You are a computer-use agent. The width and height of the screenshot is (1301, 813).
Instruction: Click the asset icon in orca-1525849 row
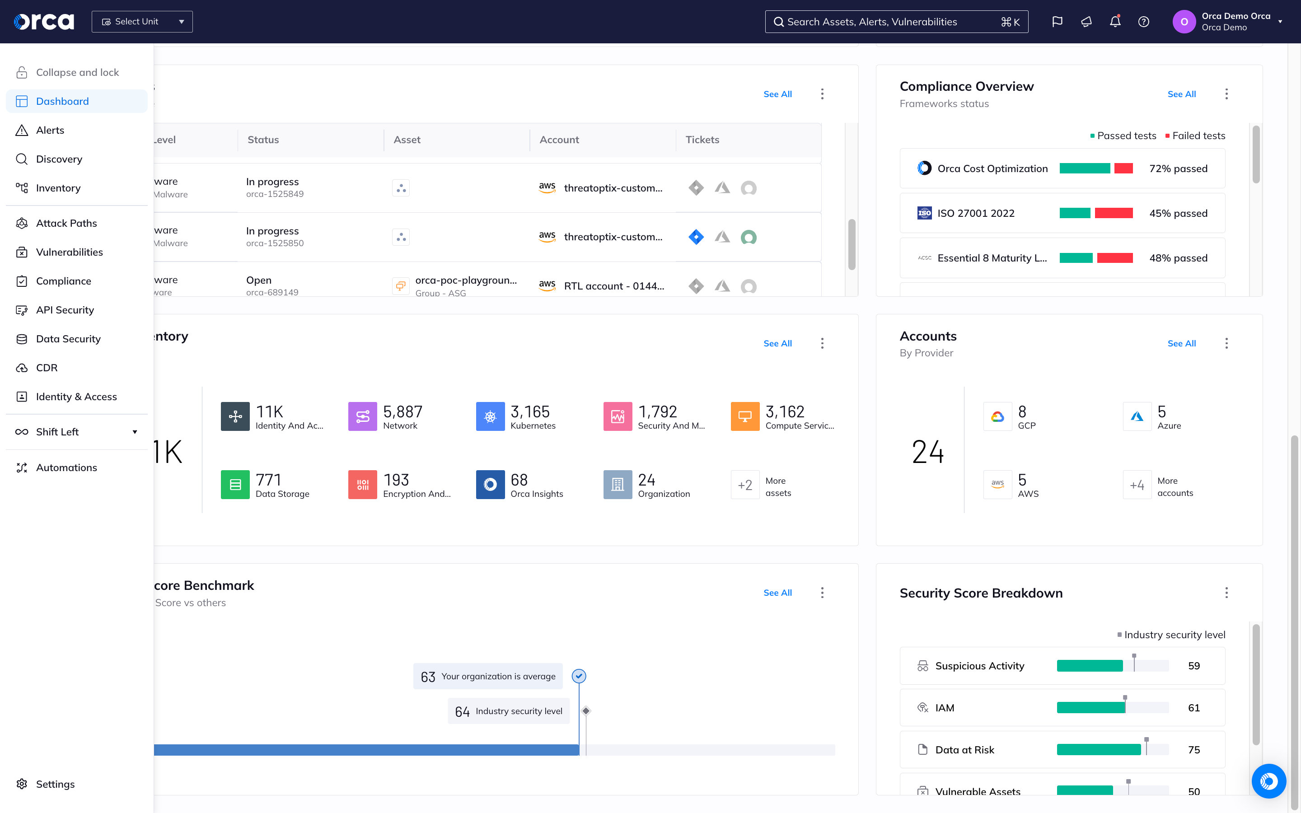click(401, 187)
